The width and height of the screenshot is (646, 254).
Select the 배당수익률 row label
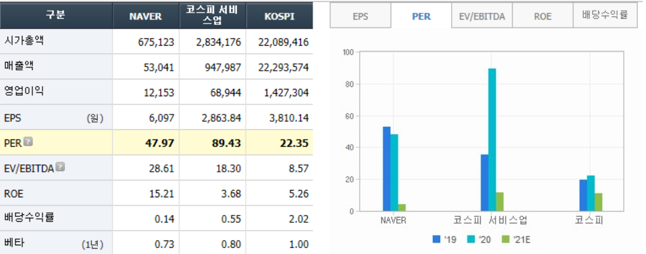pos(29,218)
